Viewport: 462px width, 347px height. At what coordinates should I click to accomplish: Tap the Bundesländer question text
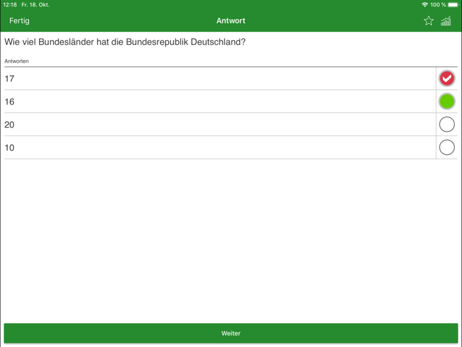pyautogui.click(x=125, y=42)
